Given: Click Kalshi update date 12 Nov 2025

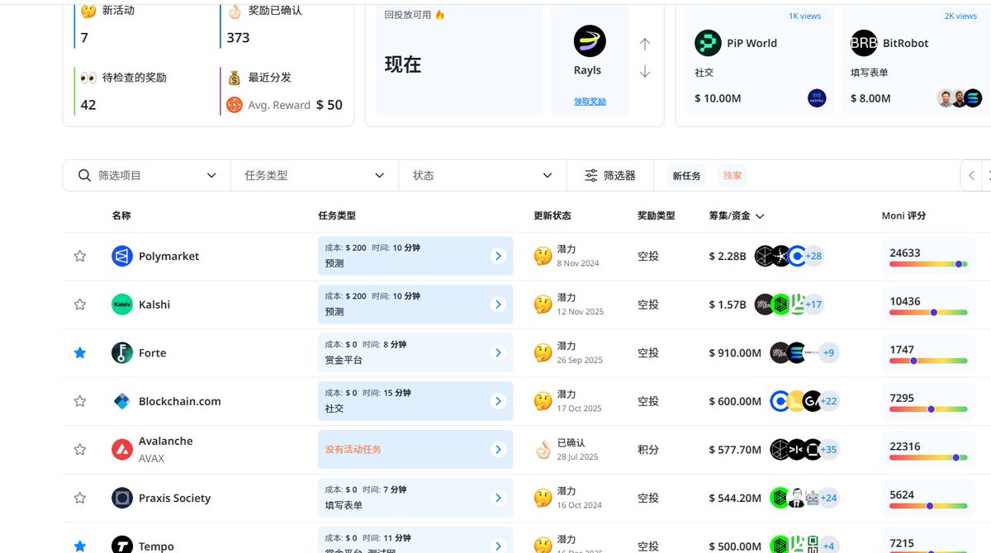Looking at the screenshot, I should [581, 311].
